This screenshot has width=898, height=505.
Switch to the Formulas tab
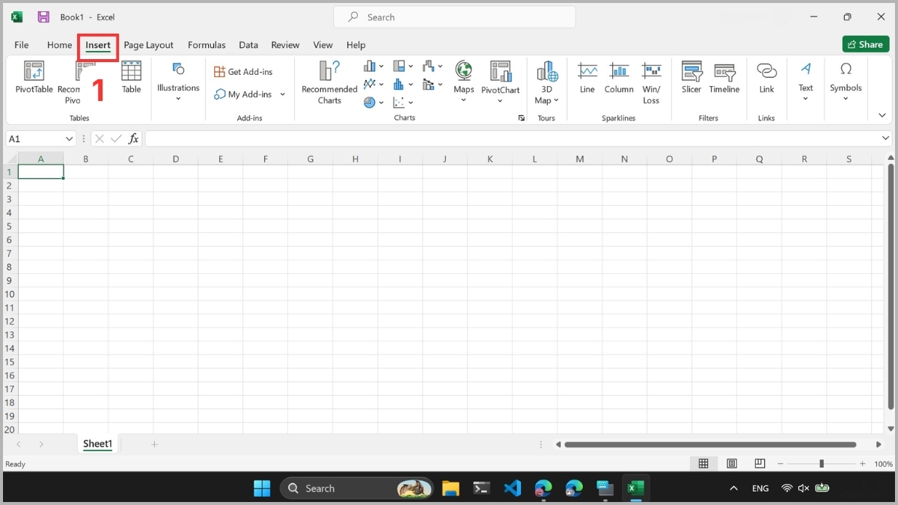[x=207, y=45]
